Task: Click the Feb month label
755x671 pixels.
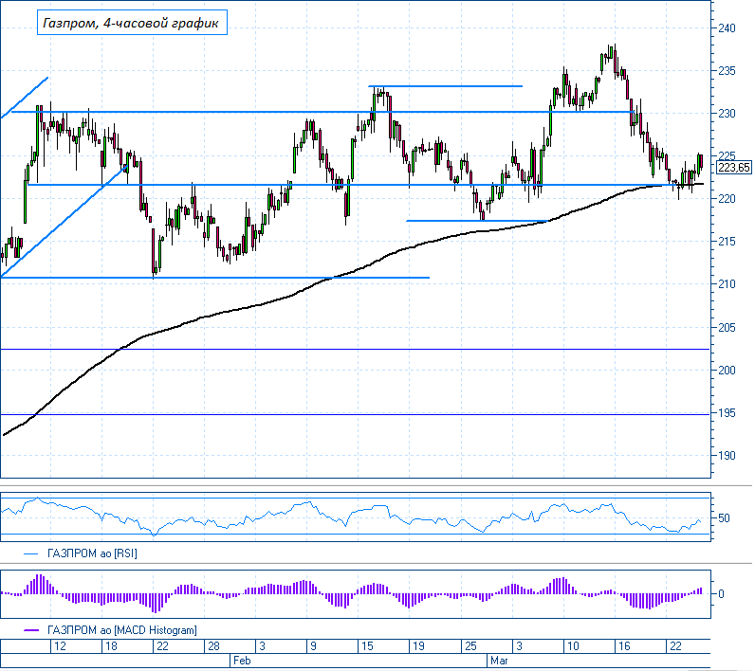Action: coord(242,661)
